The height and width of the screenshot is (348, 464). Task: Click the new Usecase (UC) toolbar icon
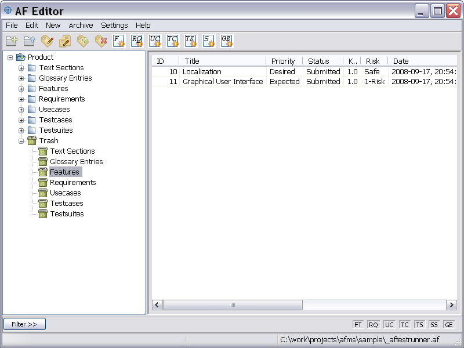pyautogui.click(x=155, y=41)
